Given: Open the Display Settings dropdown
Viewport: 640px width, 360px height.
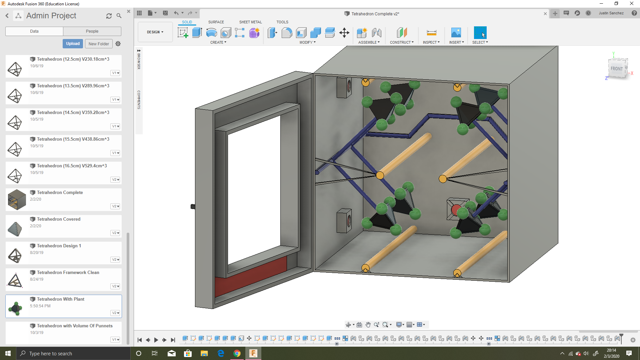Looking at the screenshot, I should pos(400,325).
